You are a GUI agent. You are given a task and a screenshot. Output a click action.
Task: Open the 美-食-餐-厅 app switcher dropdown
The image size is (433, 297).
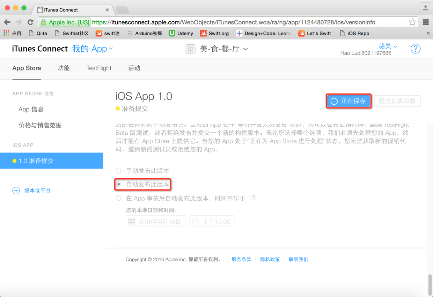[x=224, y=49]
